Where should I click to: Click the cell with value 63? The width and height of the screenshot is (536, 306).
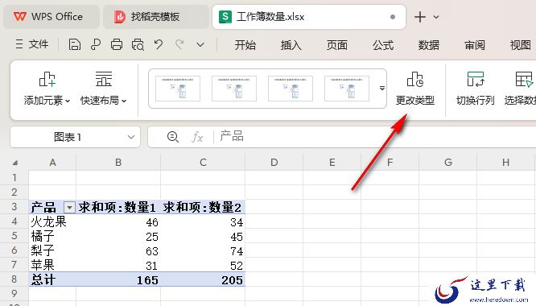pyautogui.click(x=118, y=251)
